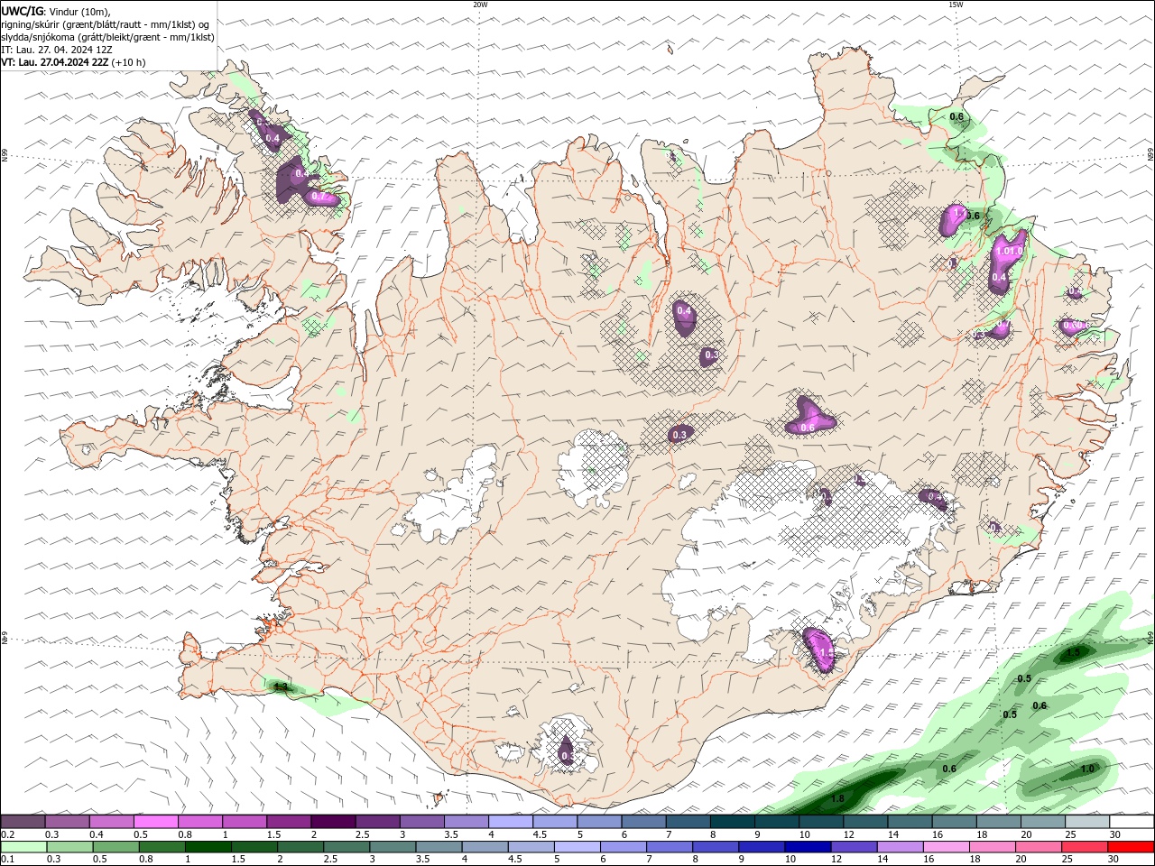Image resolution: width=1155 pixels, height=866 pixels.
Task: Click the white swatch labeled 30 in upper legend
Action: coord(1132,822)
